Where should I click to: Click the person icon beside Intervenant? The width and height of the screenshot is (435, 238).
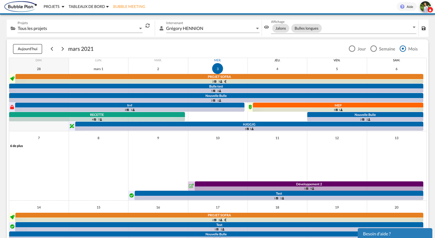(161, 28)
